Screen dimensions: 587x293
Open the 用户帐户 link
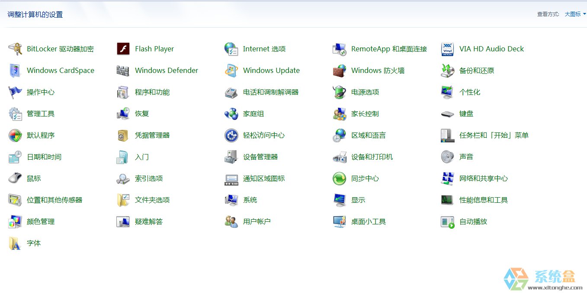[257, 222]
